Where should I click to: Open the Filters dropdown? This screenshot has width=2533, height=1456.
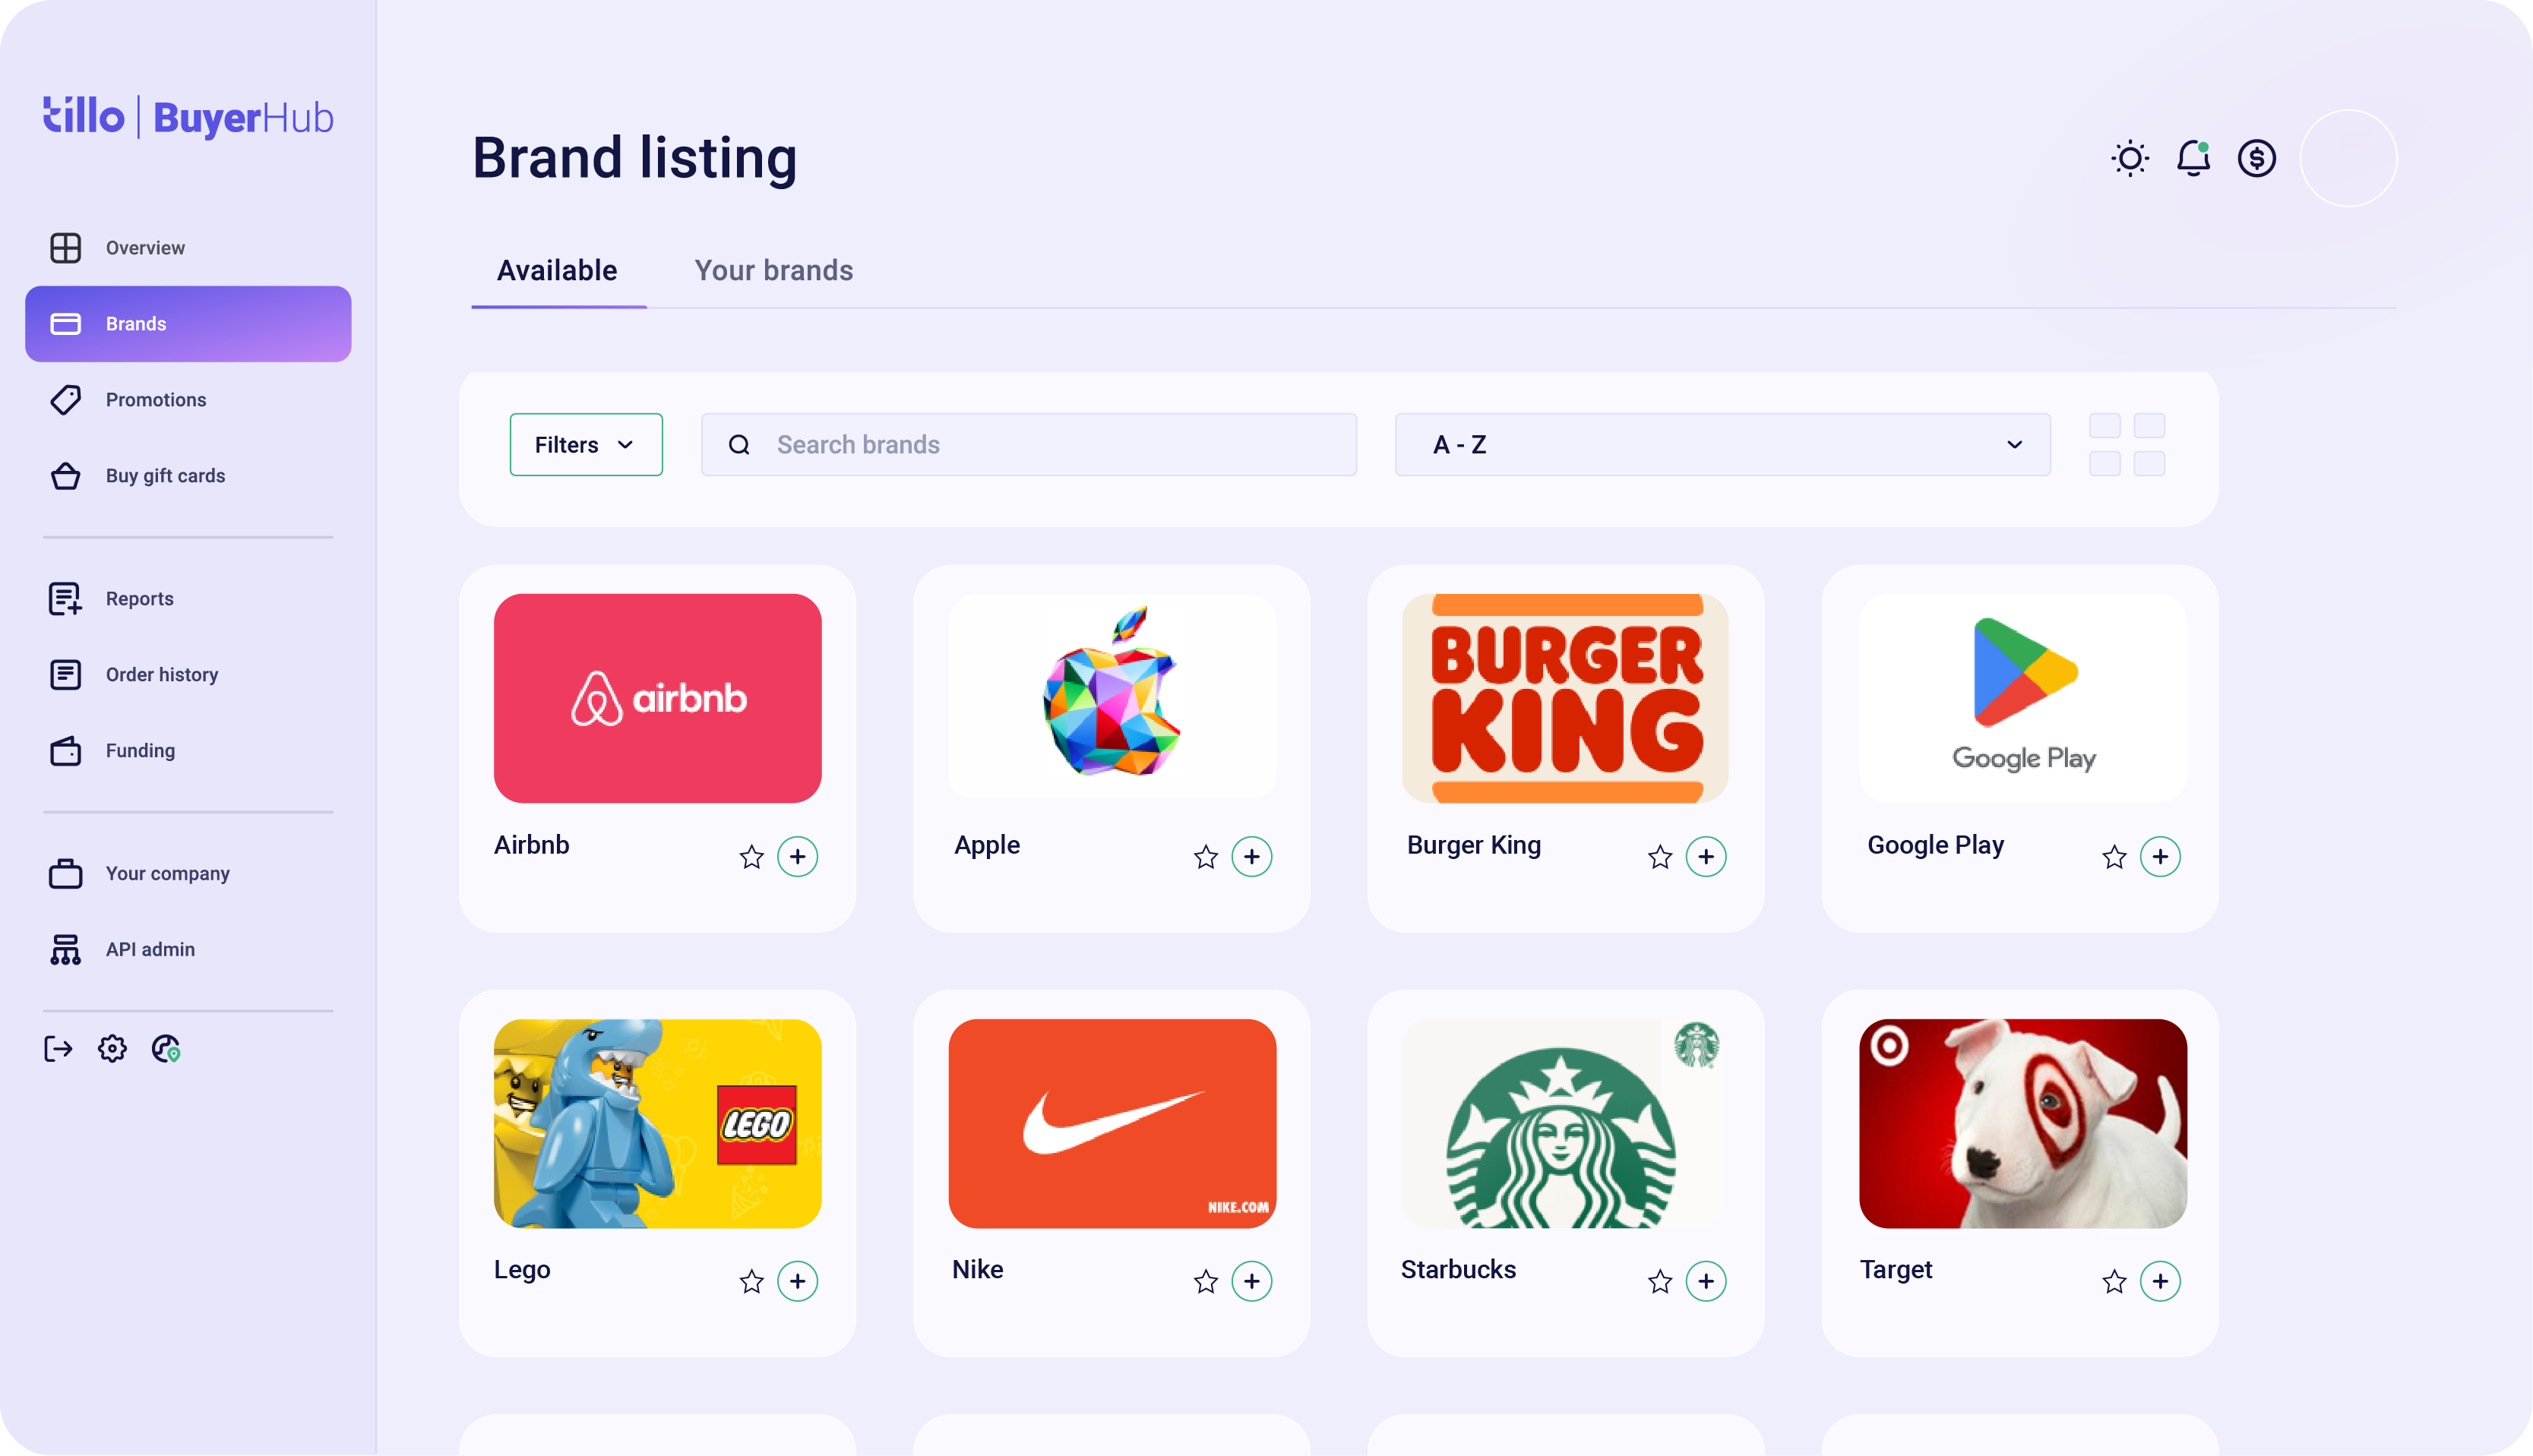[x=586, y=444]
